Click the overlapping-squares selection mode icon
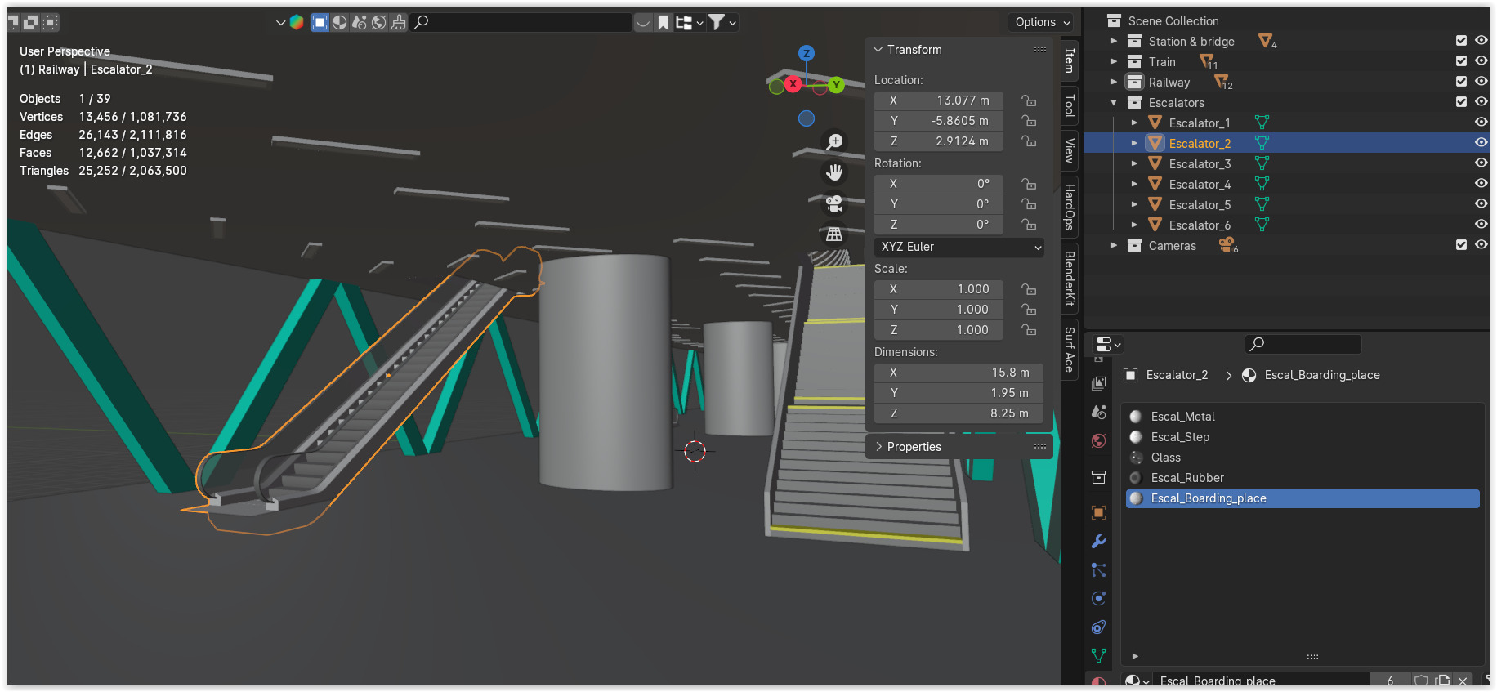The image size is (1497, 692). [31, 22]
